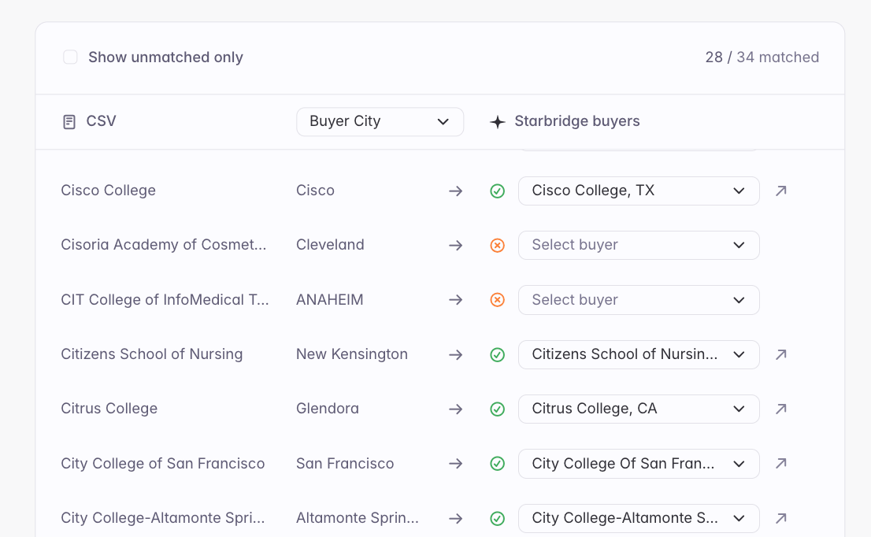Click the CSV document icon
871x537 pixels.
pyautogui.click(x=69, y=121)
